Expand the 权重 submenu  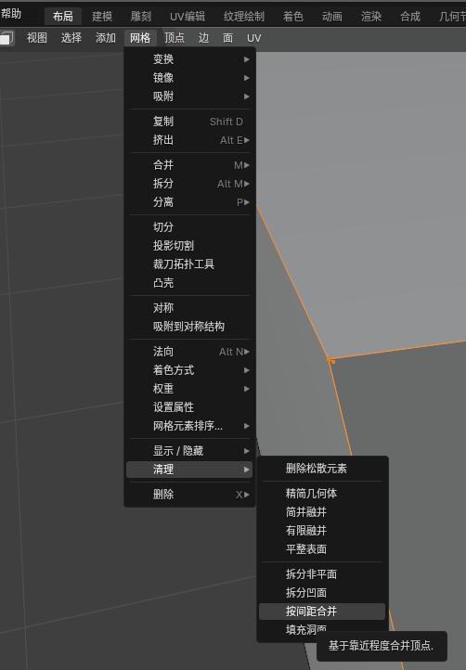click(x=189, y=389)
